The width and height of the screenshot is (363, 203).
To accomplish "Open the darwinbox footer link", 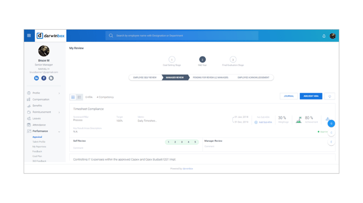I will (x=188, y=169).
